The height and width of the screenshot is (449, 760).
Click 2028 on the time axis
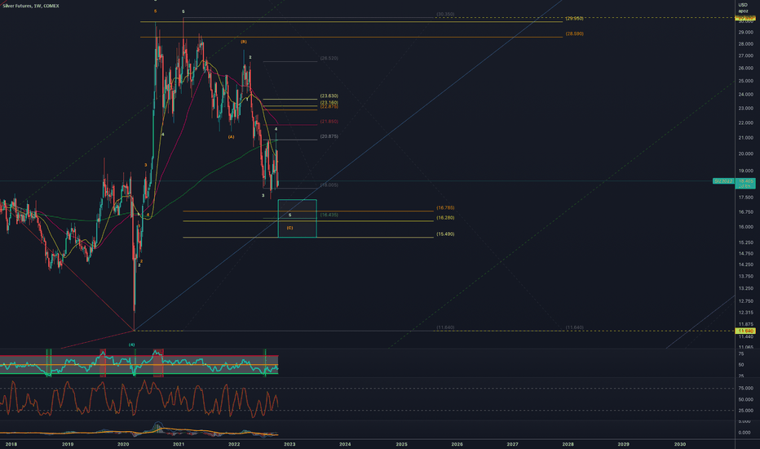click(x=568, y=444)
